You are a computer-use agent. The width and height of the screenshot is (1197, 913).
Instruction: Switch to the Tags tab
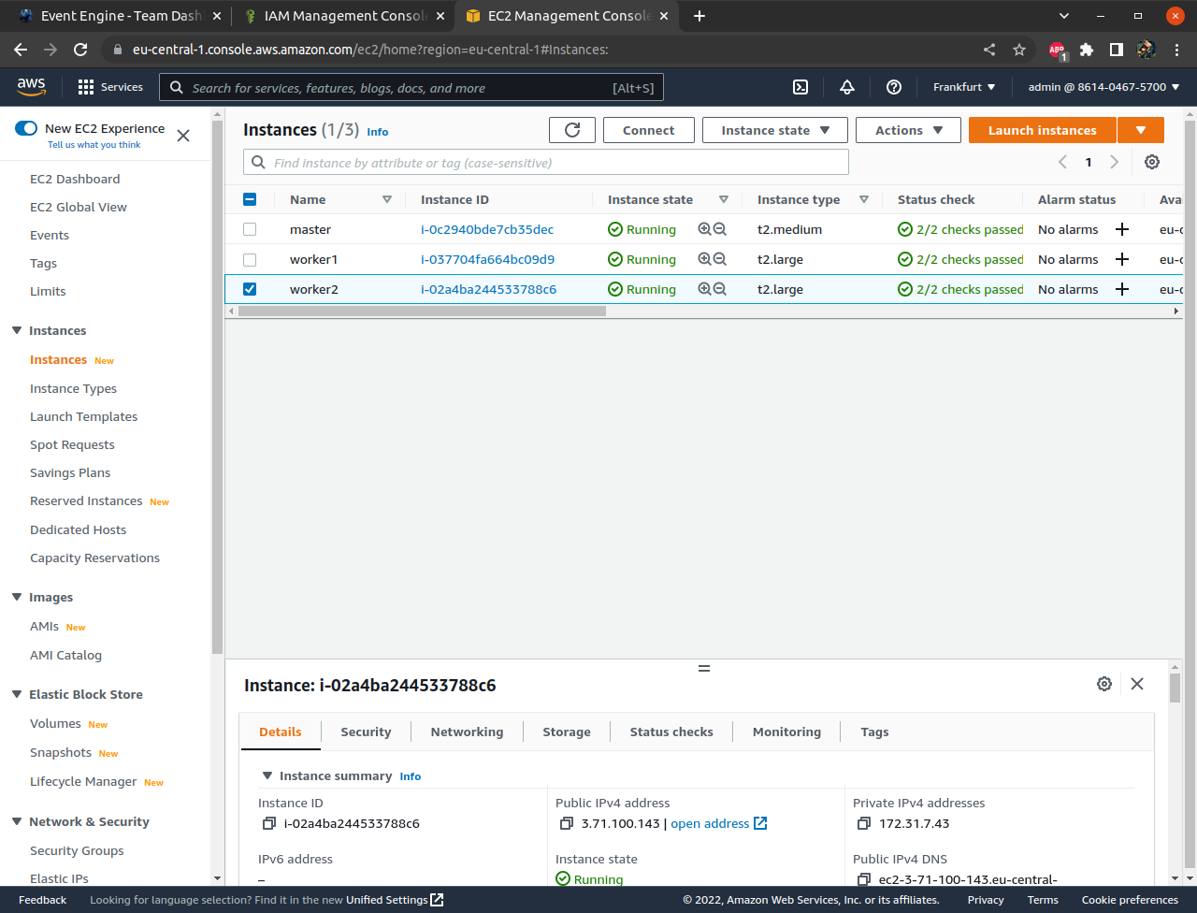click(x=874, y=732)
